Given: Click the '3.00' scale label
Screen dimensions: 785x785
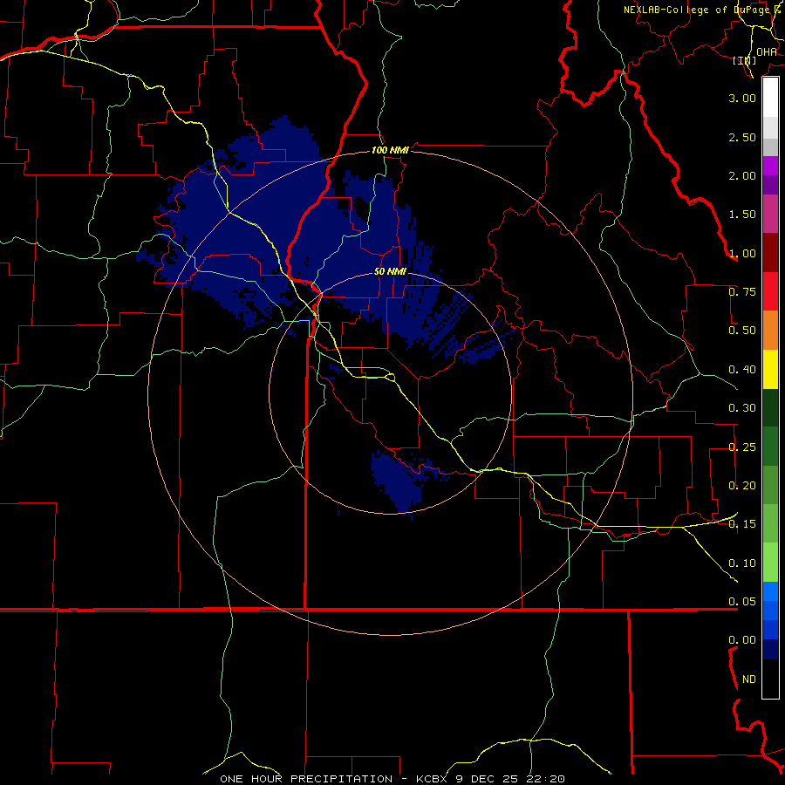Looking at the screenshot, I should (x=742, y=98).
